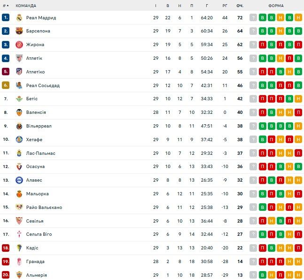Click the ФОРМА column header
Screen dimensions: 304x280
(276, 6)
